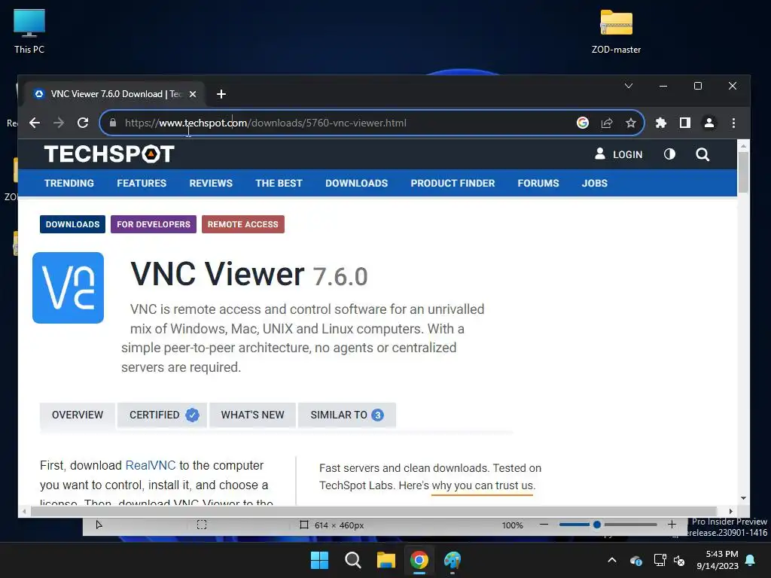View site info via the lock icon

tap(113, 123)
